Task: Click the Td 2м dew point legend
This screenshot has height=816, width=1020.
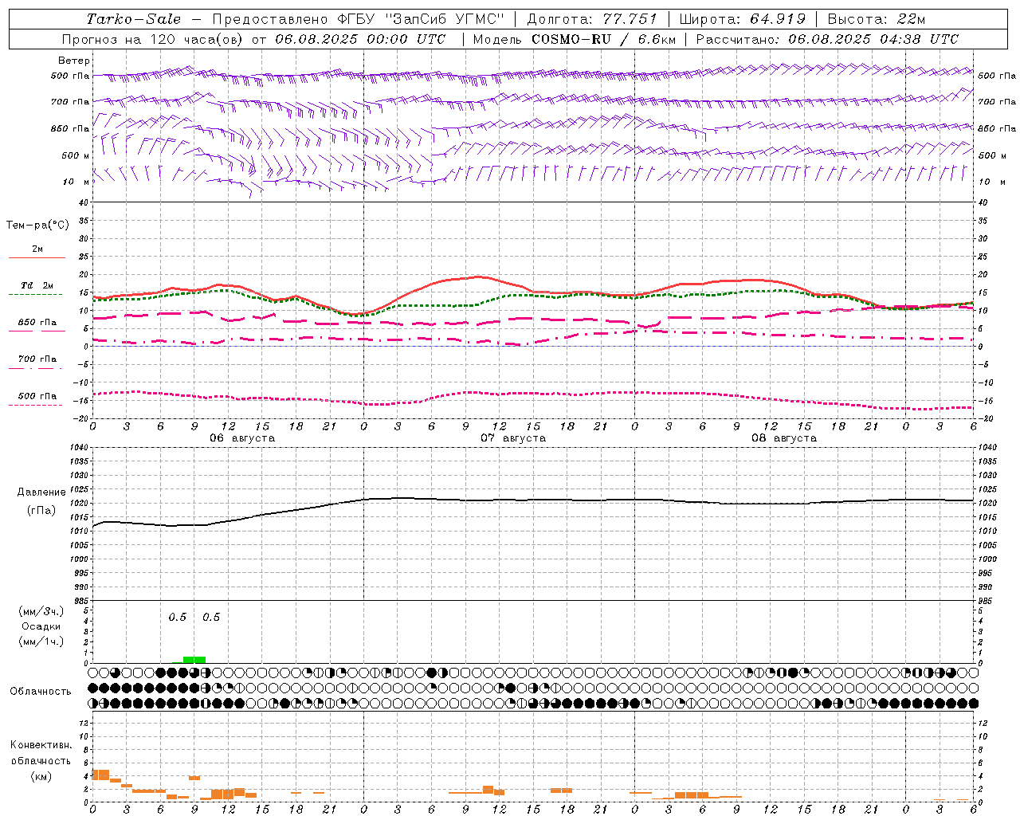Action: [x=37, y=285]
